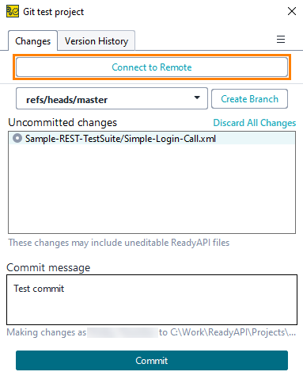
Task: Click the Discard All Changes link
Action: coord(255,123)
